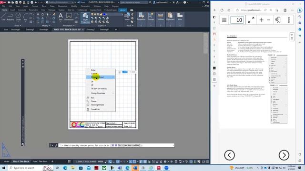
Task: Add a new drawing tab with plus
Action: (x=116, y=29)
